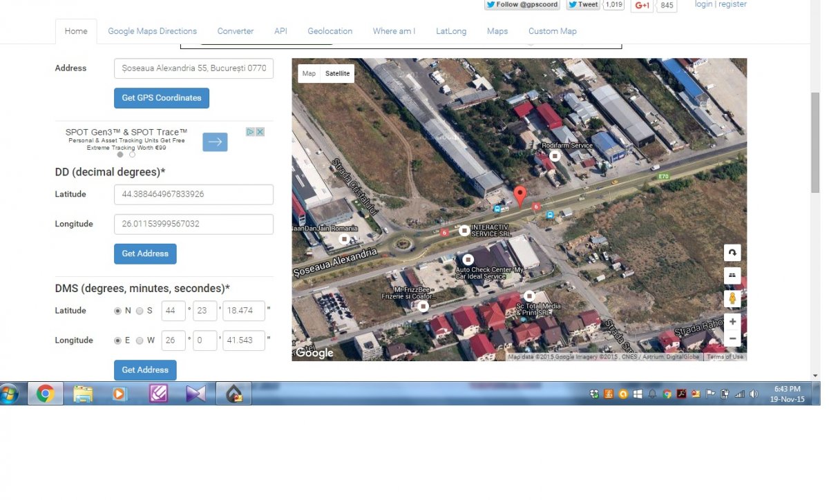Image resolution: width=829 pixels, height=500 pixels.
Task: Go to the Geolocation tab
Action: pyautogui.click(x=330, y=31)
